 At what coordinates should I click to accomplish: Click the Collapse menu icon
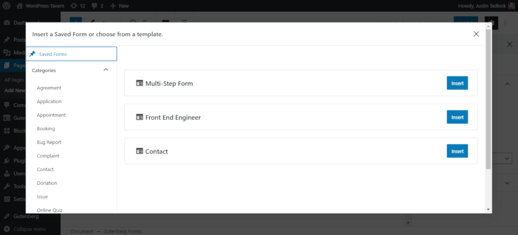coord(6,229)
